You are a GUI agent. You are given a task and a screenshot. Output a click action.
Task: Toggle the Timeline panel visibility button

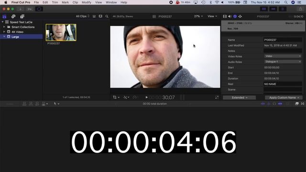pos(273,9)
